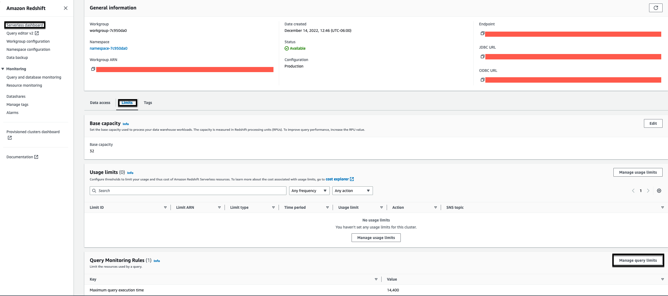Open the Any action dropdown

[352, 191]
